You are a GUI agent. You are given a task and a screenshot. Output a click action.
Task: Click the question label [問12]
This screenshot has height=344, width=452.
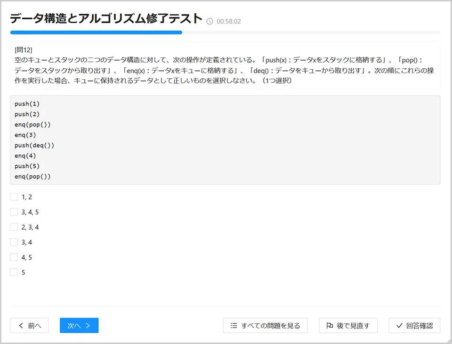24,50
